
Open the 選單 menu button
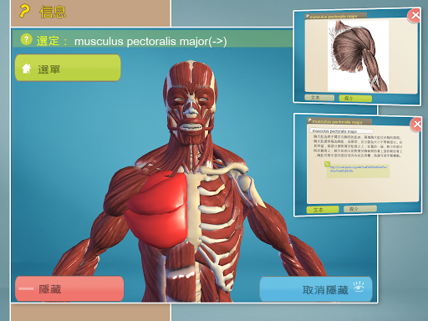[68, 68]
